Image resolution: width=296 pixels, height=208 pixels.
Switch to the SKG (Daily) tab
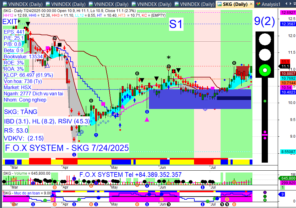click(x=235, y=4)
